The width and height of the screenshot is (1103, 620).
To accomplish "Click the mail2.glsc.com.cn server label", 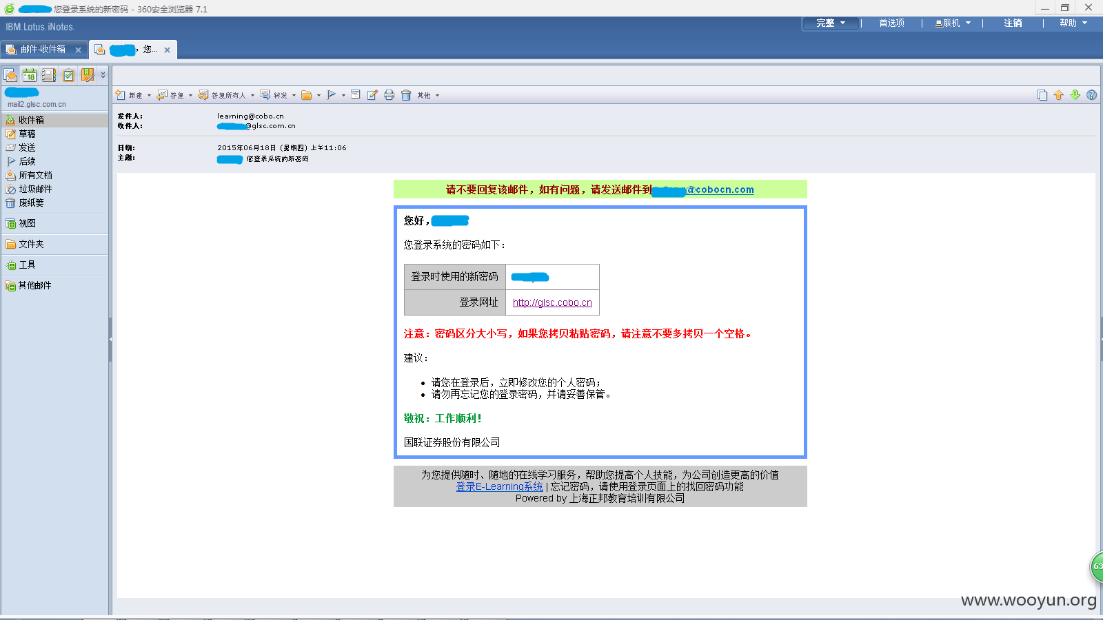I will (37, 105).
